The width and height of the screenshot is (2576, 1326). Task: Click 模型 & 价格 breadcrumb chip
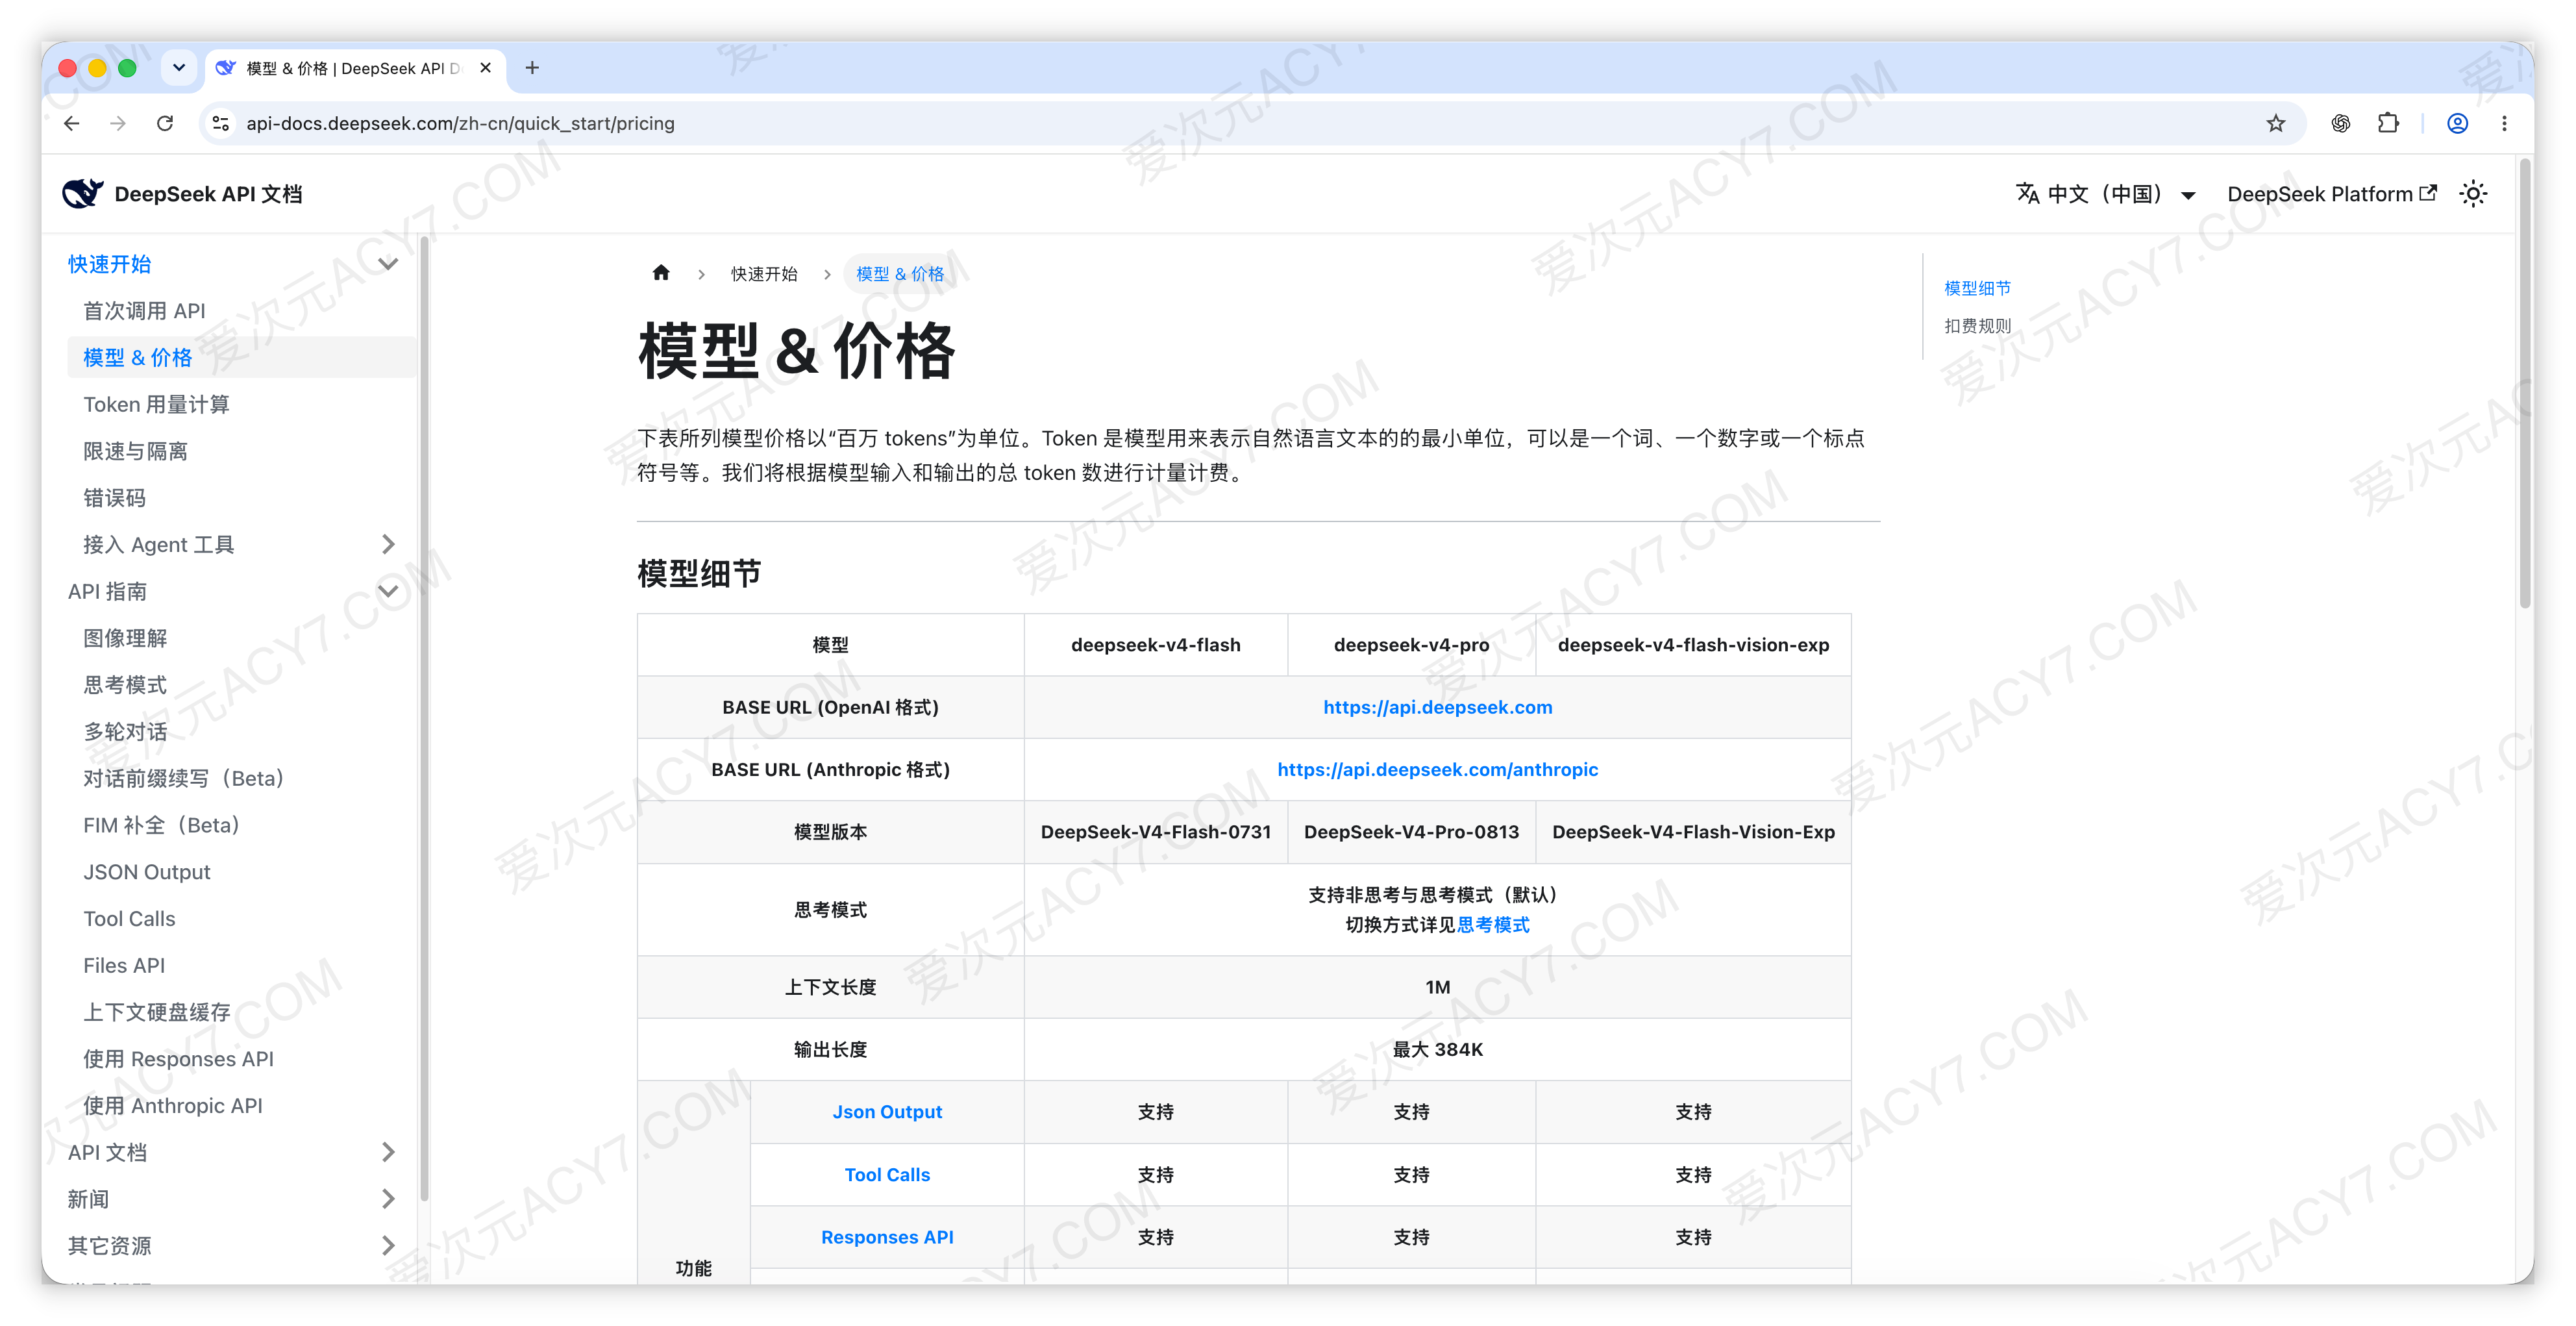900,274
